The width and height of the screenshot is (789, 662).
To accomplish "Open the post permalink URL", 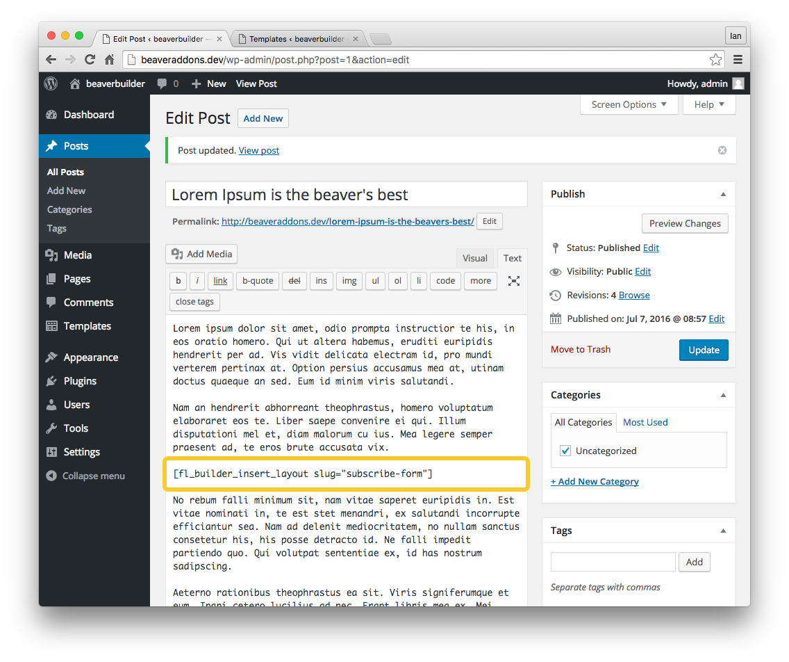I will pyautogui.click(x=348, y=221).
